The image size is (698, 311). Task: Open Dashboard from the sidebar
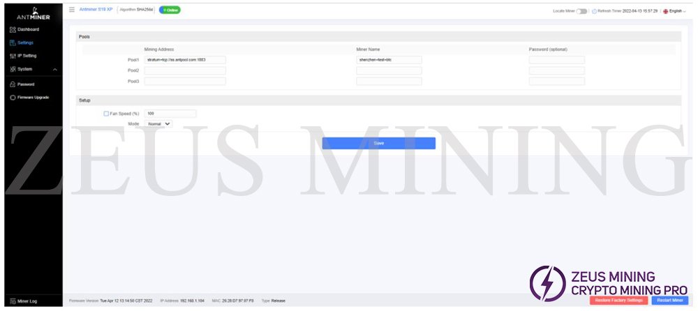(28, 29)
